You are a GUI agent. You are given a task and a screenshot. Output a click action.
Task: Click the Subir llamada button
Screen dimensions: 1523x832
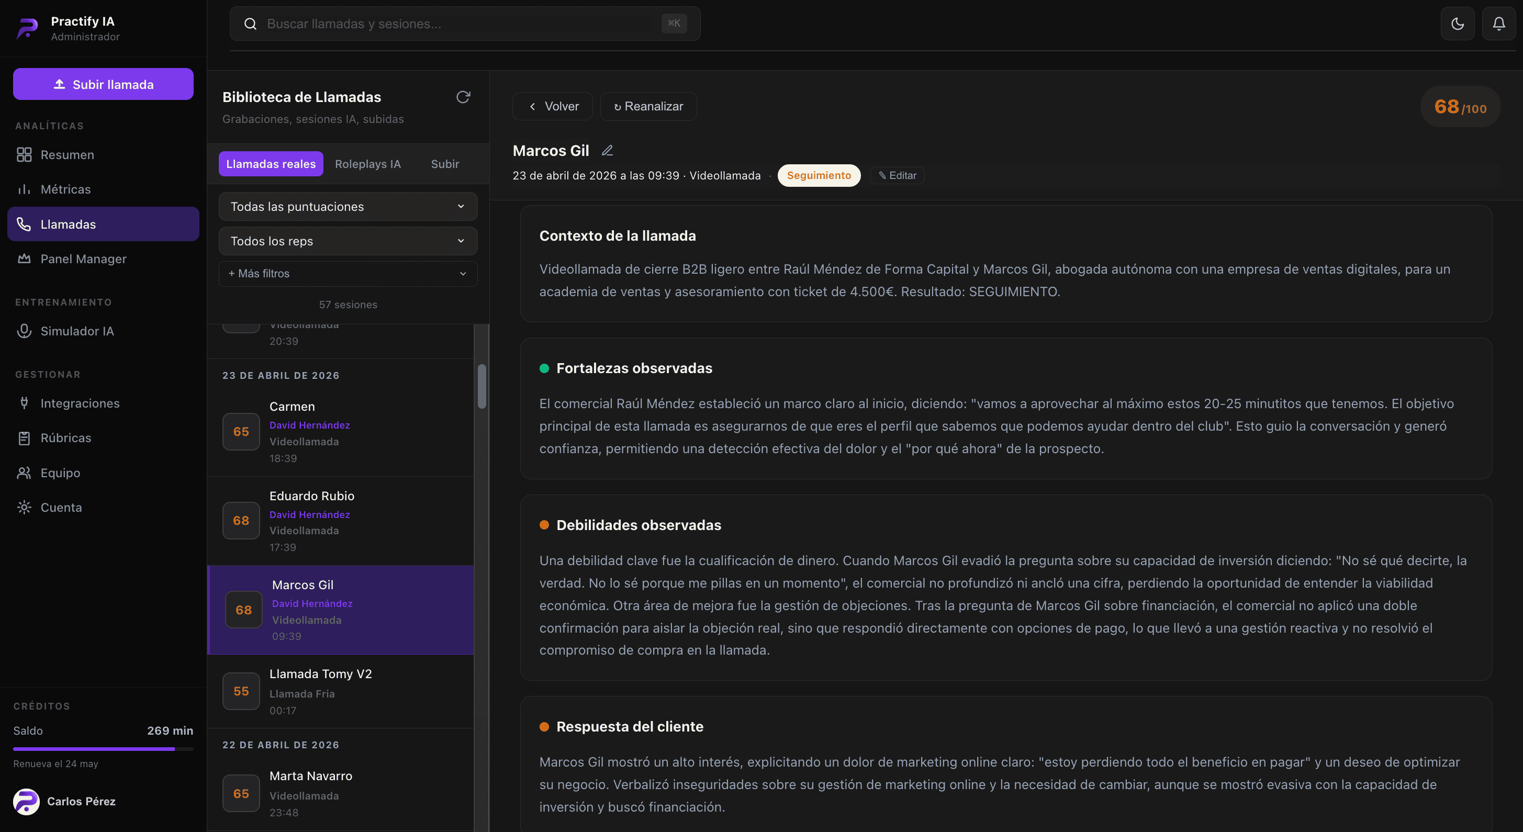103,84
